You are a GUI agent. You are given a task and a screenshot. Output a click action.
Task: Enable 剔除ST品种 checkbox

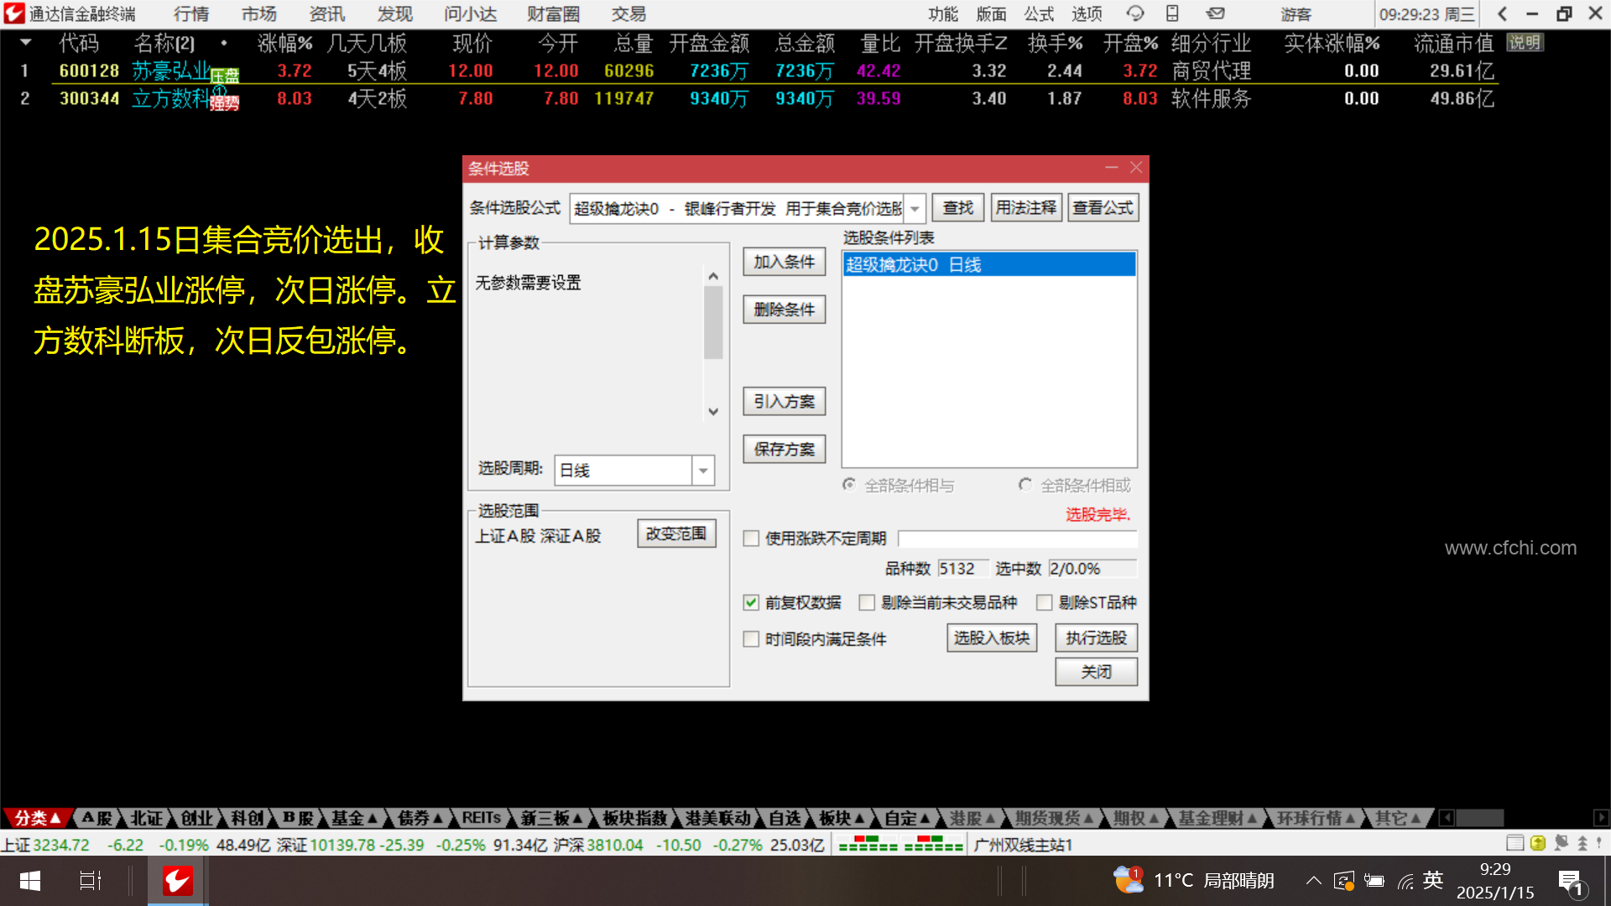[1045, 602]
